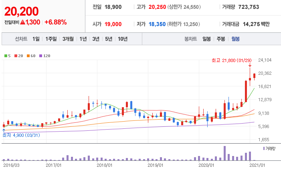Open the 10년 line chart
The height and width of the screenshot is (174, 281).
coord(123,39)
